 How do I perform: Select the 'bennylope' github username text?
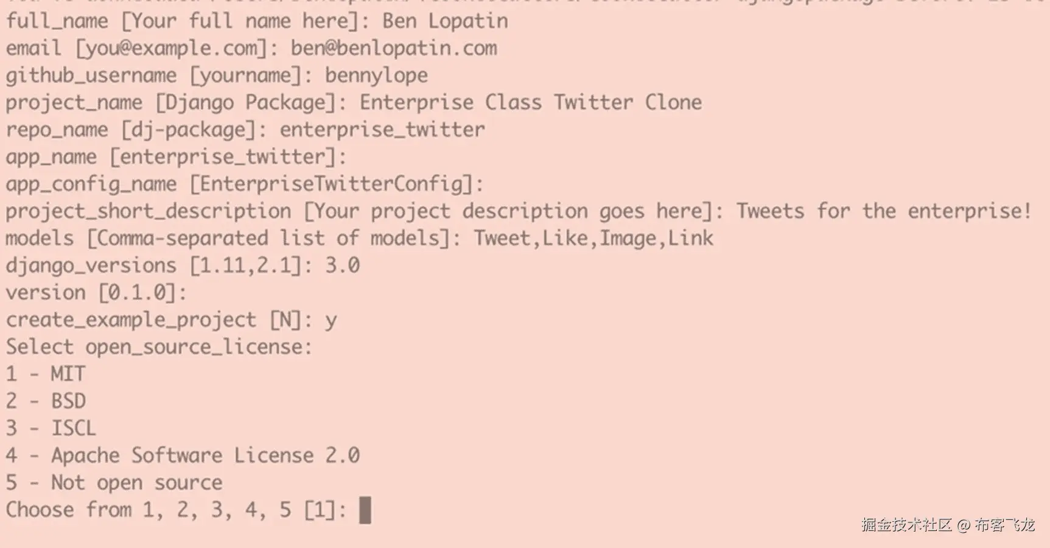click(x=376, y=76)
